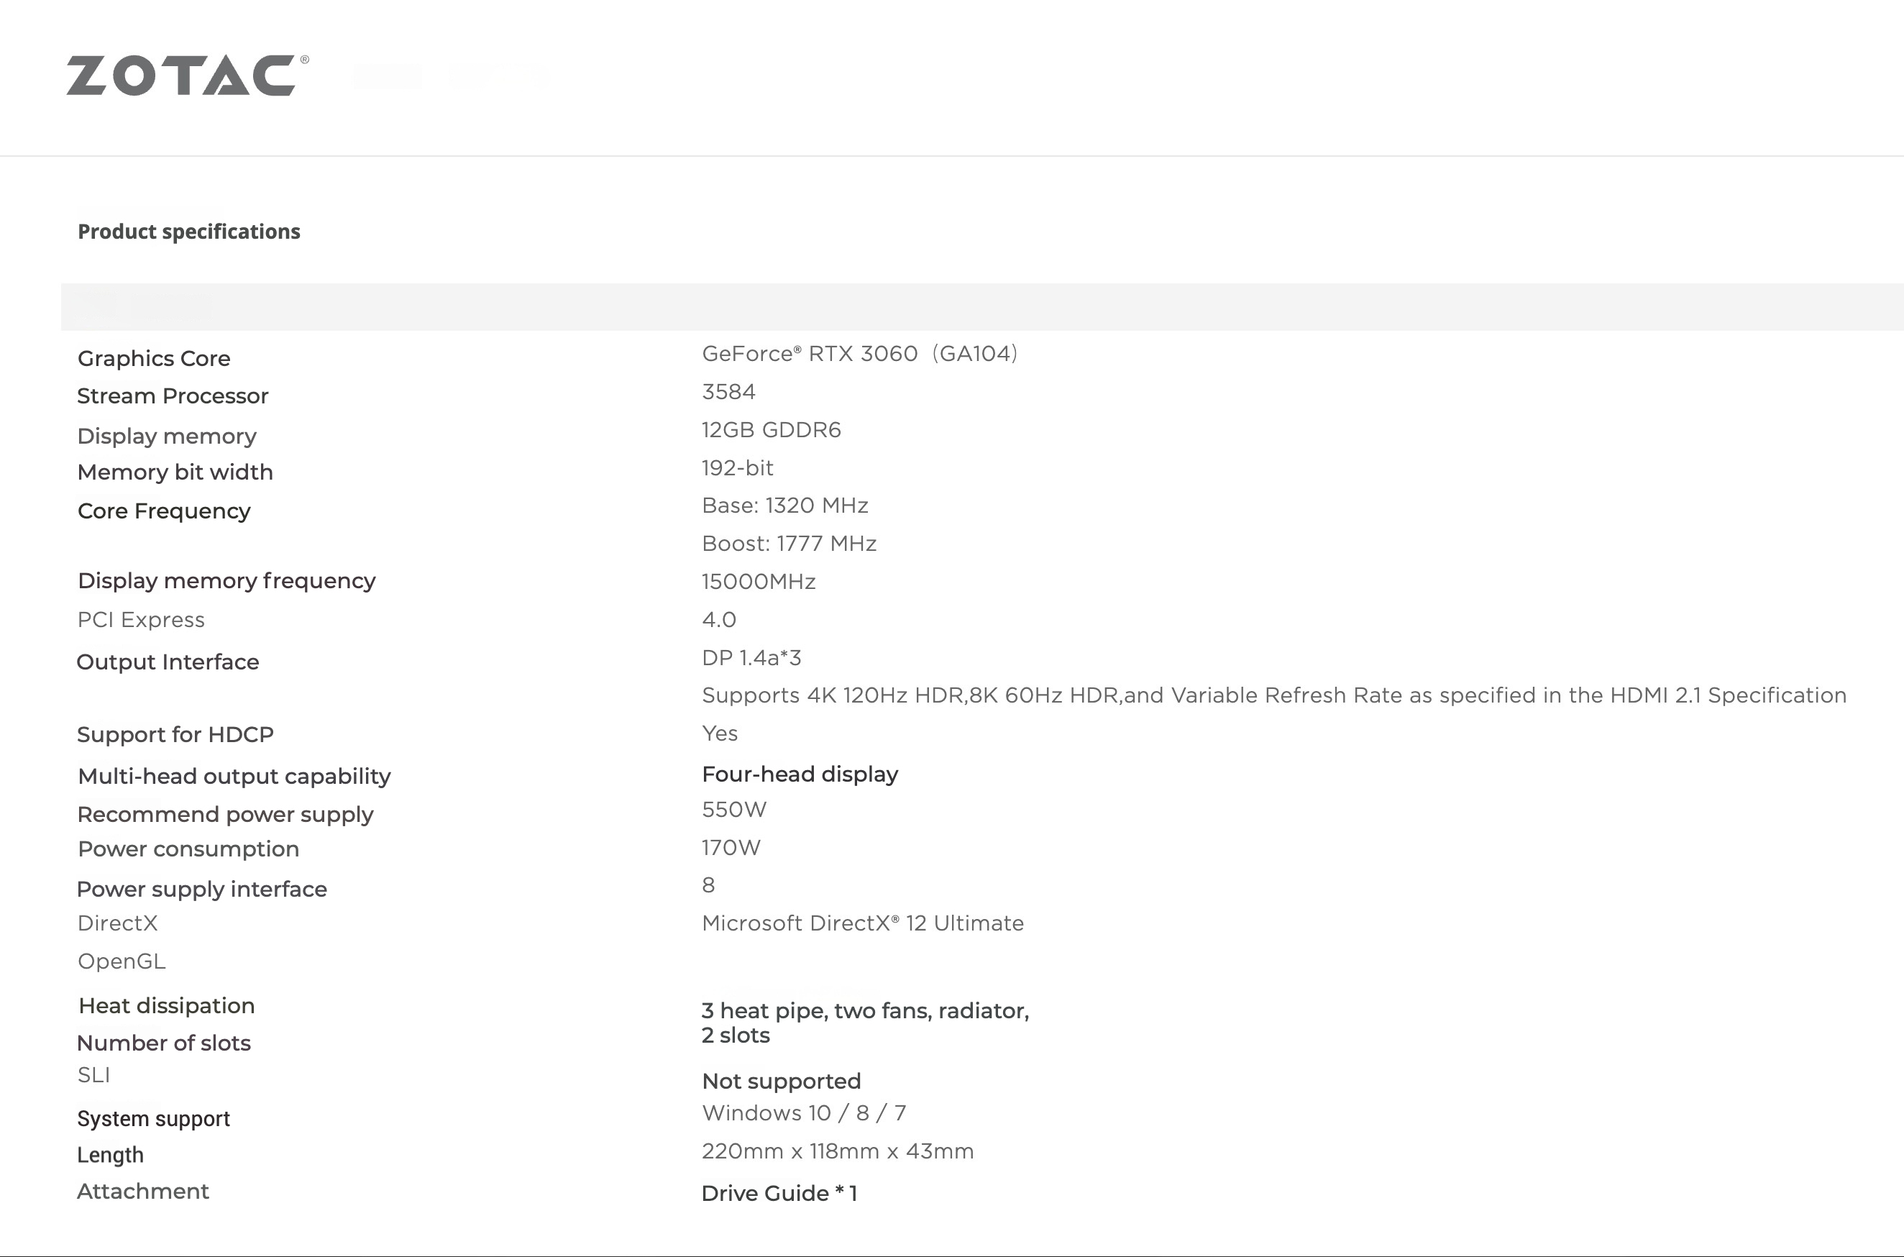Select Microsoft DirectX 12 Ultimate value
This screenshot has height=1257, width=1904.
pyautogui.click(x=863, y=923)
